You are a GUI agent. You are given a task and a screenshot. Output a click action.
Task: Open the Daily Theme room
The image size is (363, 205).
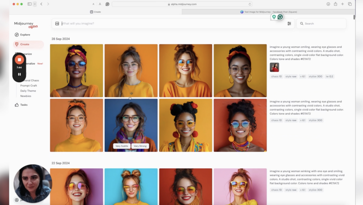(x=28, y=91)
